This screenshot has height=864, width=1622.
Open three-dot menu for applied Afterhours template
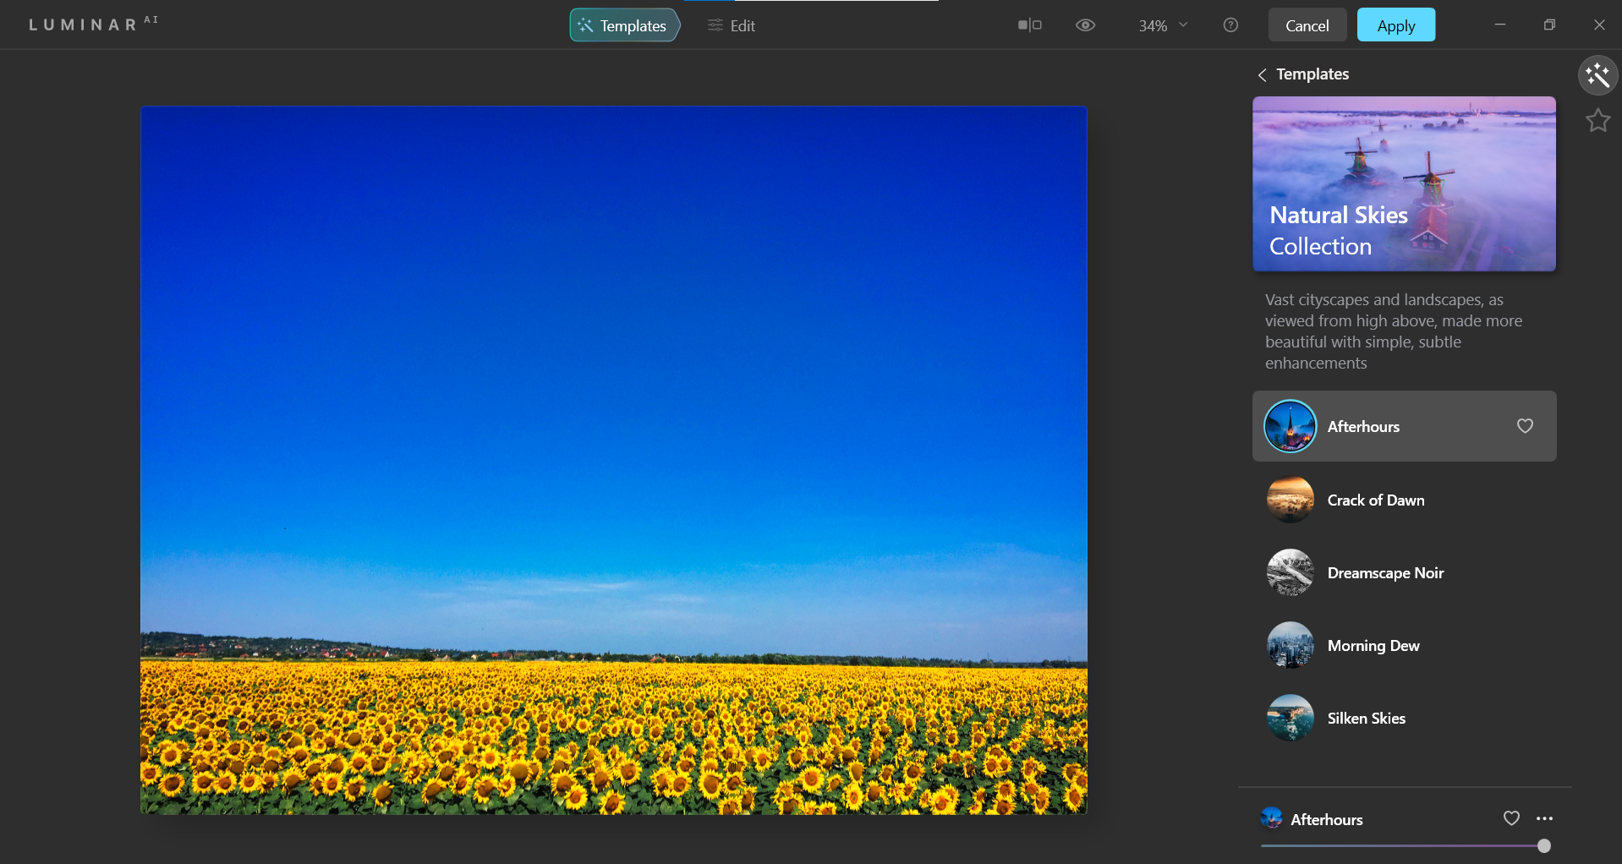[x=1544, y=818]
